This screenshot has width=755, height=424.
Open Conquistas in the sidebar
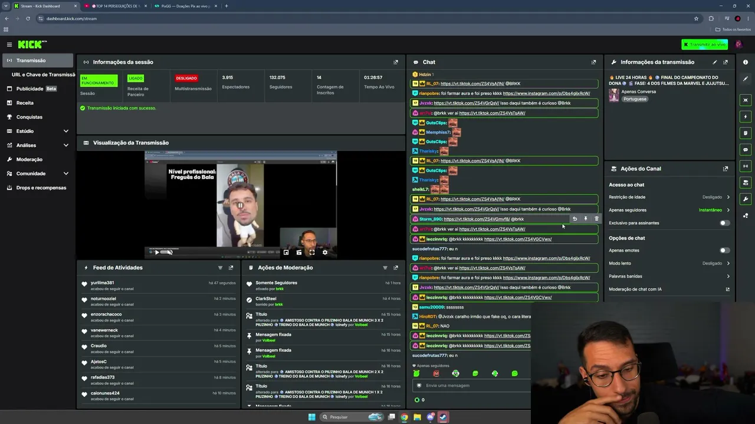click(x=38, y=117)
